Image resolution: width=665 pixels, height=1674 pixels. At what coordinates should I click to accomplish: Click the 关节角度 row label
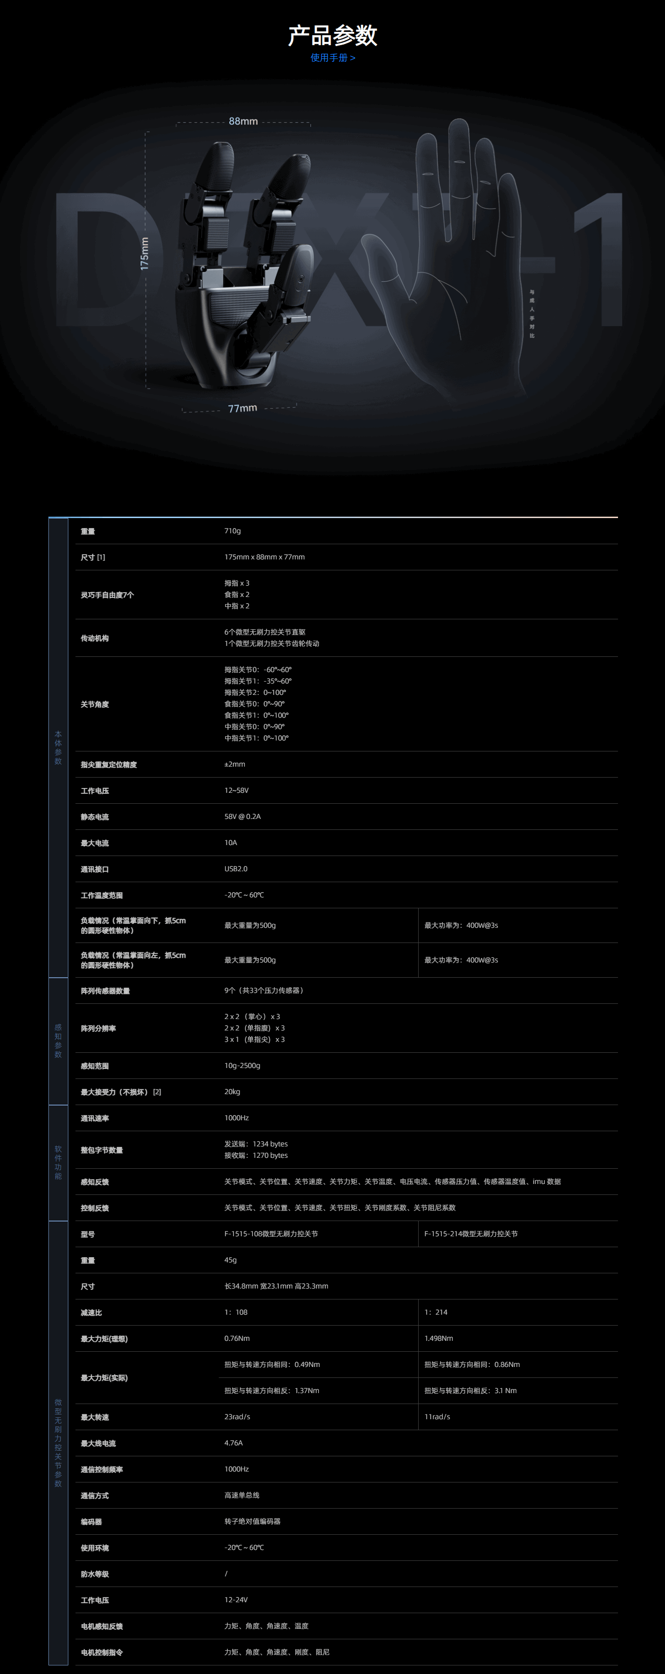pos(95,704)
